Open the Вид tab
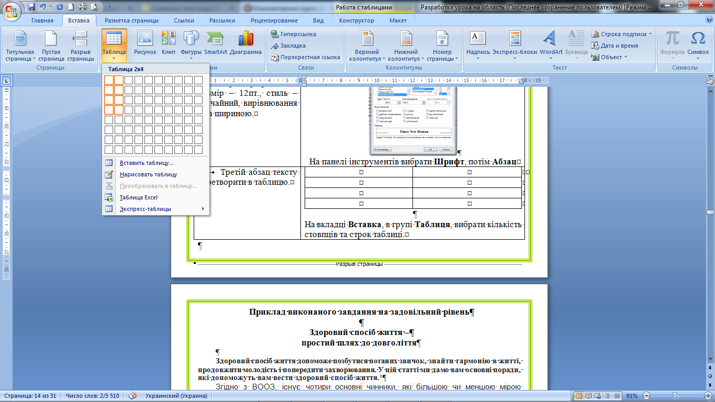 (x=318, y=20)
